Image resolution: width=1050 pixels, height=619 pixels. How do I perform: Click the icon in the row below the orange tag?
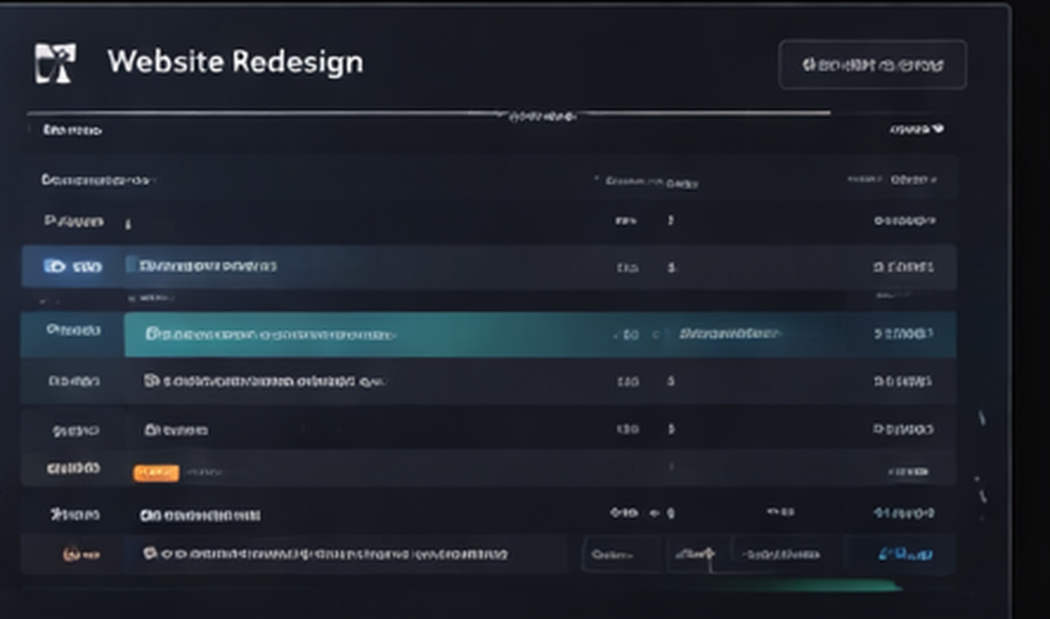pos(147,516)
